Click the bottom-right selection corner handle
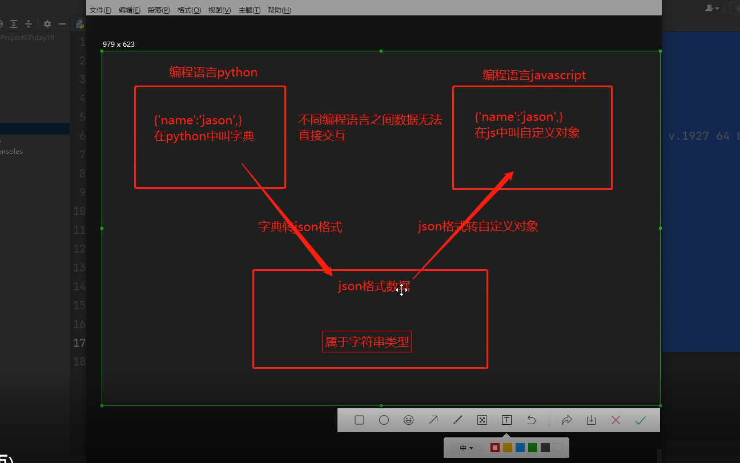Screen dimensions: 740x463 pos(660,405)
